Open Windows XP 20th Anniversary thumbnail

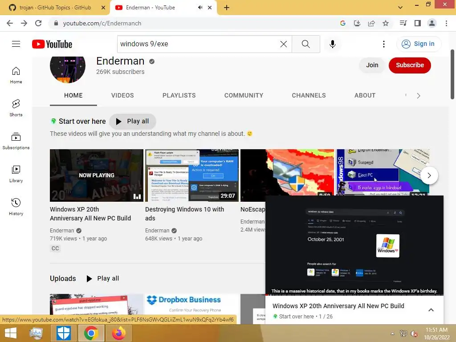97,175
